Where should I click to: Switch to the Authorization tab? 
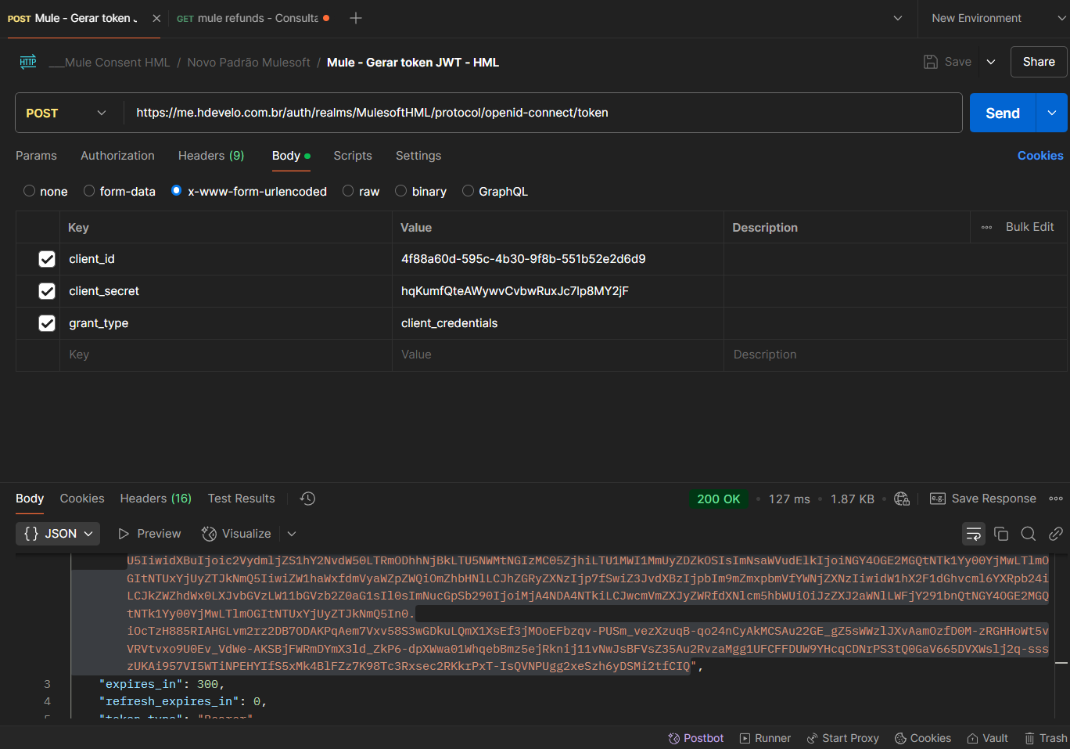coord(117,156)
